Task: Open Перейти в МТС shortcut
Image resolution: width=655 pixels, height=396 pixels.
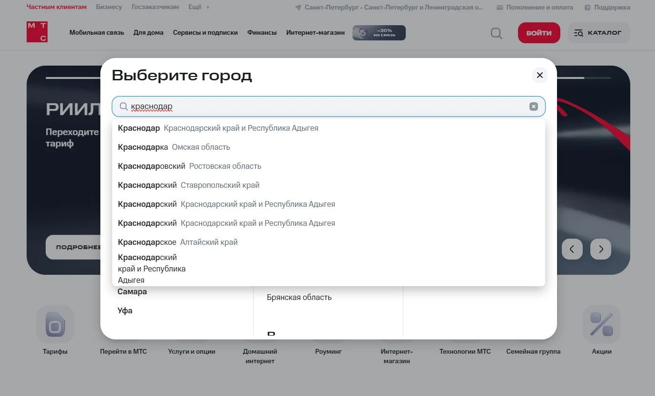Action: (x=123, y=352)
